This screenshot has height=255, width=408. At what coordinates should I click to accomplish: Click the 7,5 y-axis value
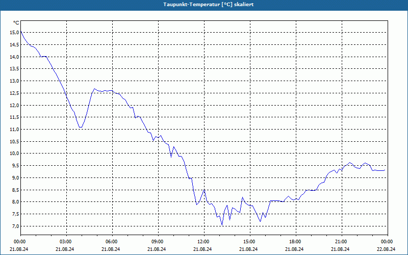pyautogui.click(x=16, y=214)
